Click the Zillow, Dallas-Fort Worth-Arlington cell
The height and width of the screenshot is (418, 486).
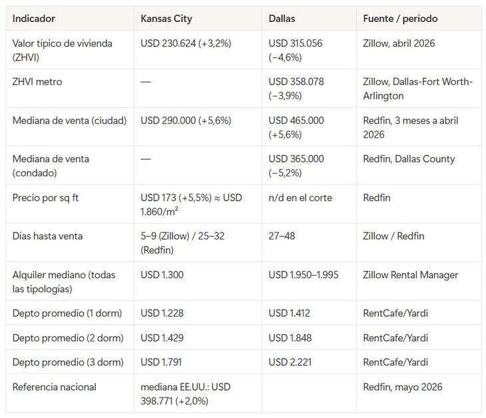coord(418,89)
